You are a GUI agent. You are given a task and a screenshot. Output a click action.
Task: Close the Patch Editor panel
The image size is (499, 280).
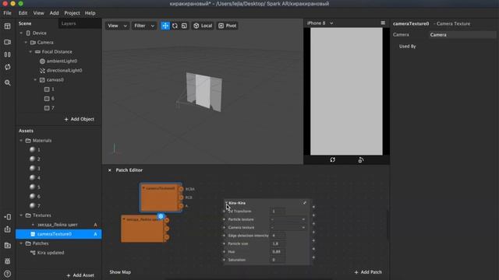(109, 170)
